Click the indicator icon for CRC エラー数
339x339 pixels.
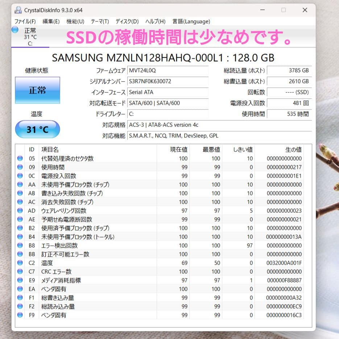(20, 272)
